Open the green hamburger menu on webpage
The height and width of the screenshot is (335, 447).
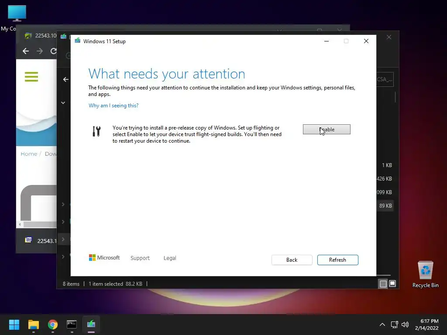(x=31, y=77)
